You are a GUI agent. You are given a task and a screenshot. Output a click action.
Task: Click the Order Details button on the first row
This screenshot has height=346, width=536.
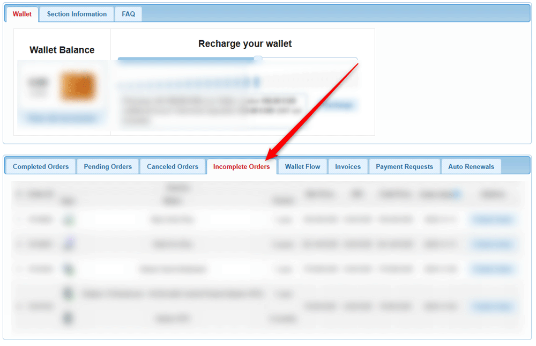point(492,219)
